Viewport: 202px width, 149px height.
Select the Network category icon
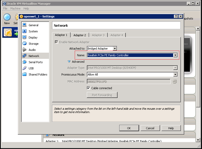(24, 56)
